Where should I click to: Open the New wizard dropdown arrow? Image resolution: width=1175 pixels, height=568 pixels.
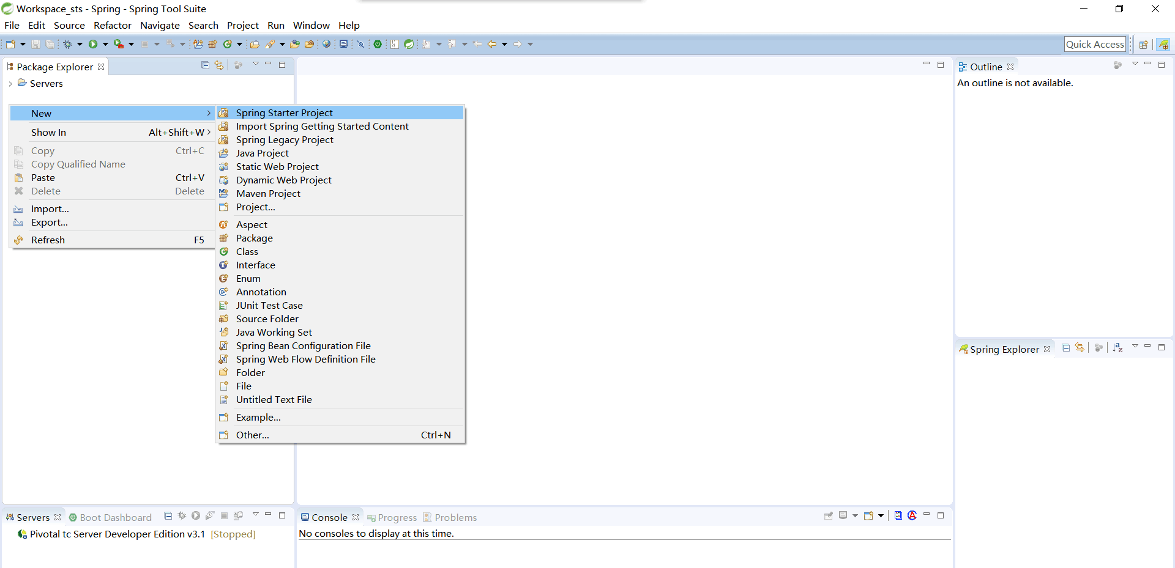pyautogui.click(x=23, y=44)
